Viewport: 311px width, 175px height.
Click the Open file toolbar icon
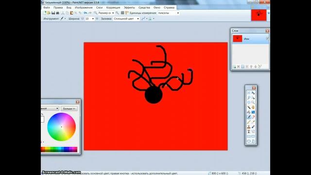click(49, 13)
